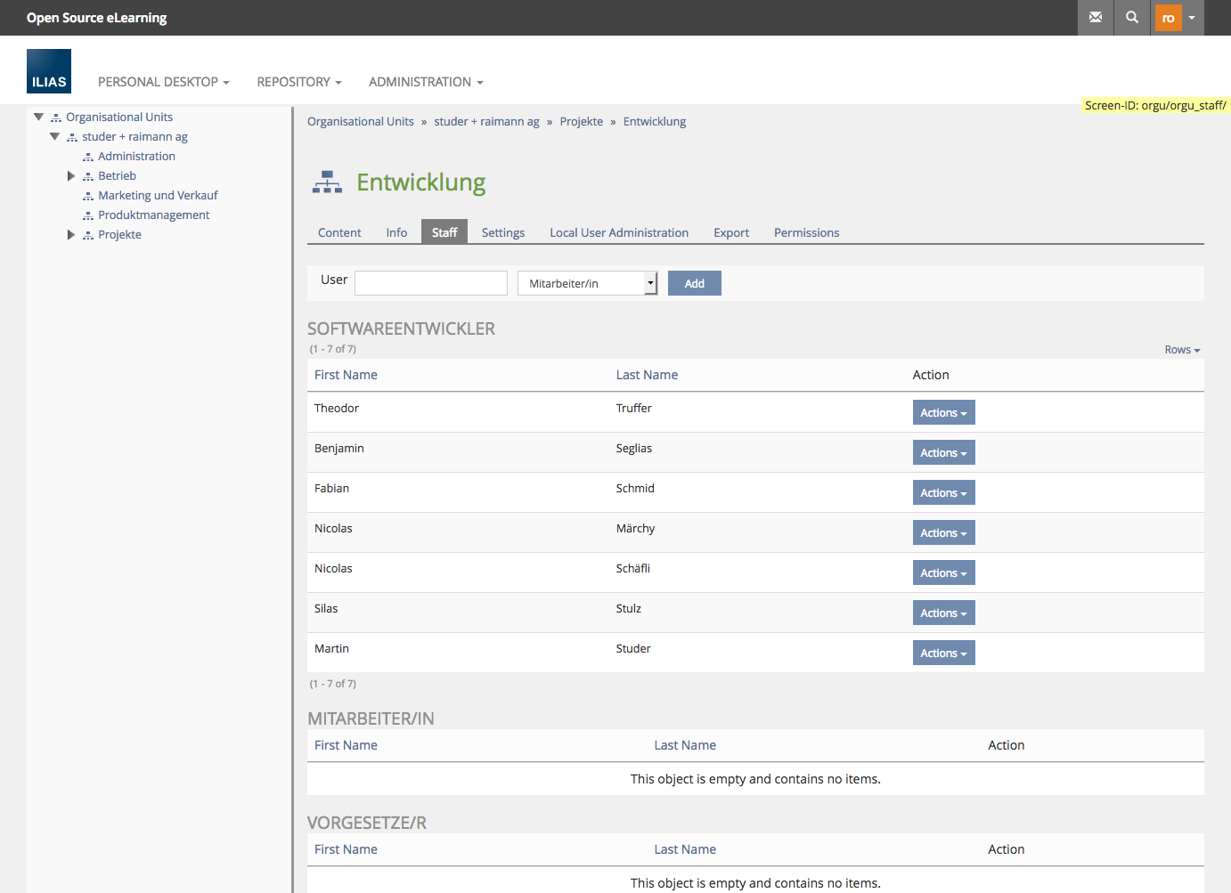Collapse the Organisational Units tree root
The width and height of the screenshot is (1231, 893).
click(x=38, y=117)
